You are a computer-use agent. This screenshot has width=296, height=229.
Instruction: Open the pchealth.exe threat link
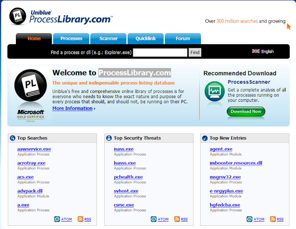[128, 177]
